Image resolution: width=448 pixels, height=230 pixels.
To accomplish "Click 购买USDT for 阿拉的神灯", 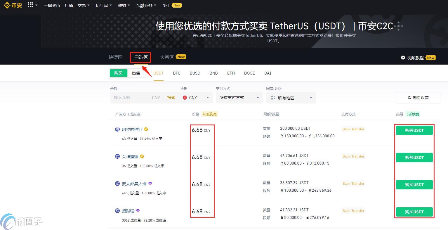I will pyautogui.click(x=414, y=130).
